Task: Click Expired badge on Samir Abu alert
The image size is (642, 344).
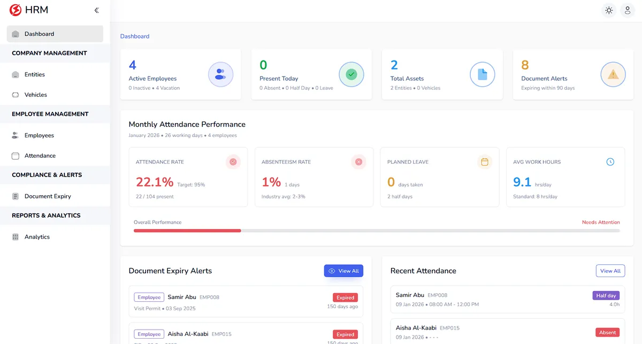Action: 345,297
